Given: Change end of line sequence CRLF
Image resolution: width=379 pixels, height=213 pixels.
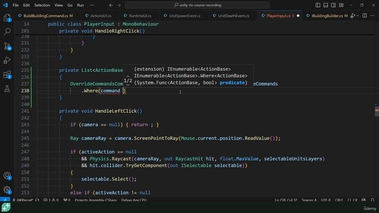Looking at the screenshot, I should tap(339, 200).
